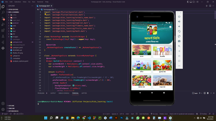
Task: Kill the terminal with trash icon
Action: click(208, 93)
